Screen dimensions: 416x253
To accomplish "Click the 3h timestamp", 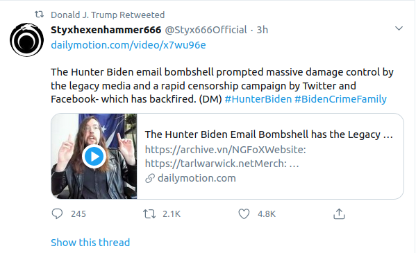I will [262, 30].
